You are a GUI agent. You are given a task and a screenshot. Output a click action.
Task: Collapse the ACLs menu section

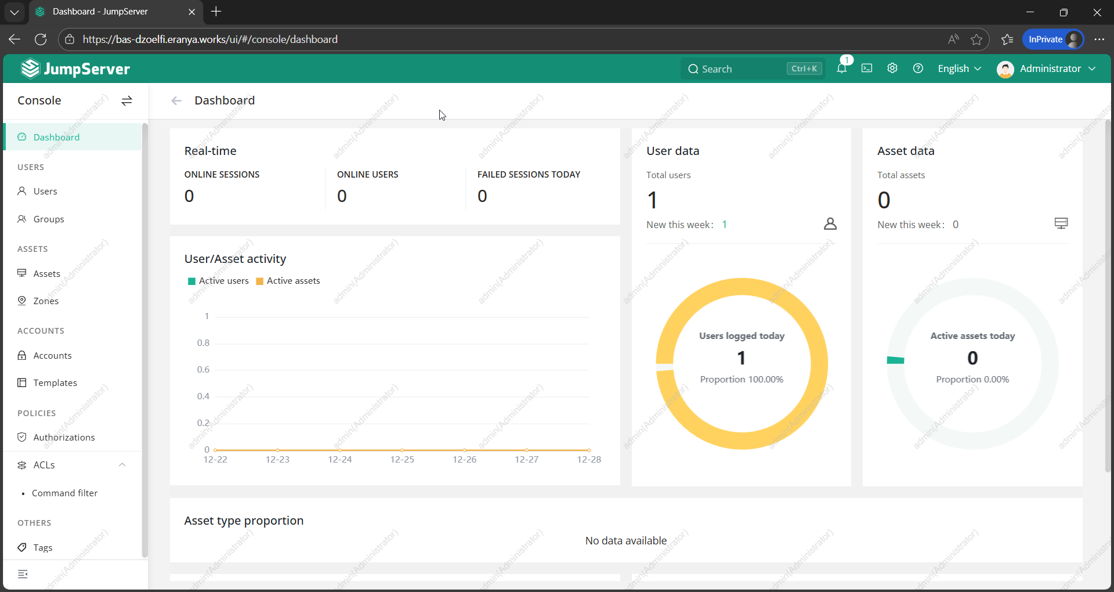(122, 465)
